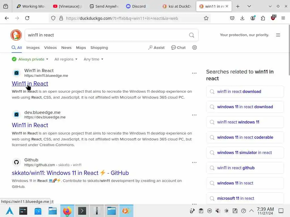
Task: Open the archive manager taskbar icon
Action: point(97,211)
